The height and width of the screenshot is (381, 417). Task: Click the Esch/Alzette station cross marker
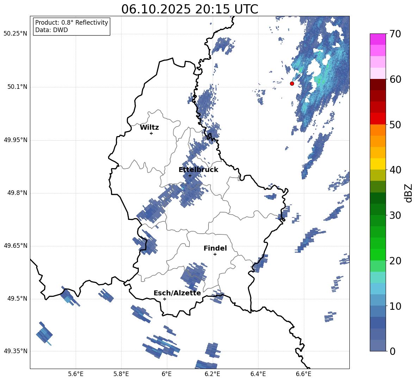(x=164, y=299)
